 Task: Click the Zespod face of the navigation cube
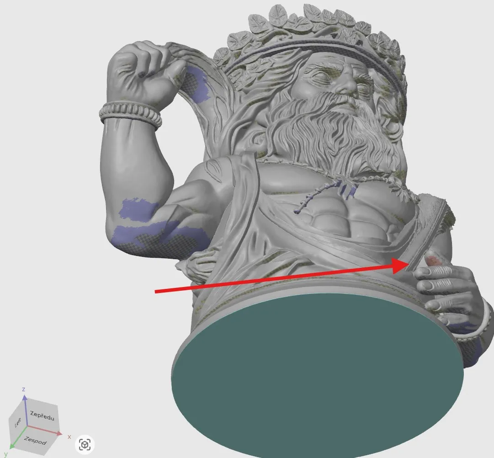[x=35, y=441]
